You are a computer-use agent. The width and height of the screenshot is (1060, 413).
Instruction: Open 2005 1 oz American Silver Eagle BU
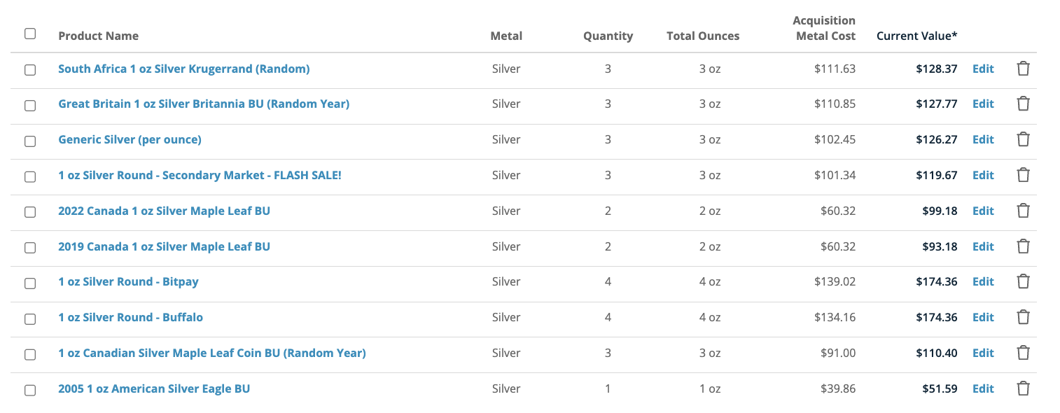click(x=154, y=388)
